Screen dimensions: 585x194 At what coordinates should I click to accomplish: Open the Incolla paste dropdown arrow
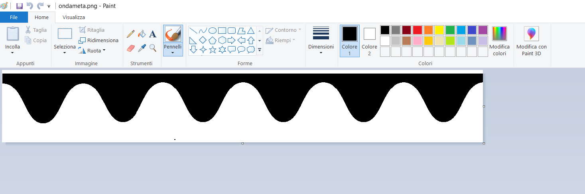(x=12, y=52)
